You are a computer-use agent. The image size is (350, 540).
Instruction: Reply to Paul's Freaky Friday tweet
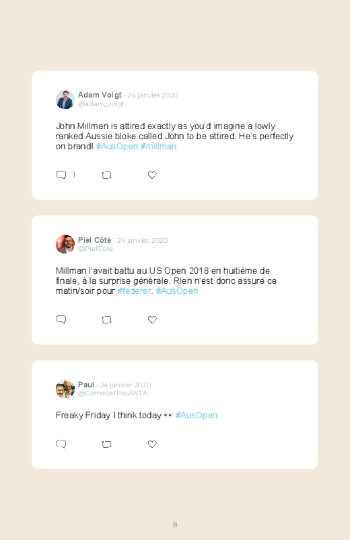point(61,444)
